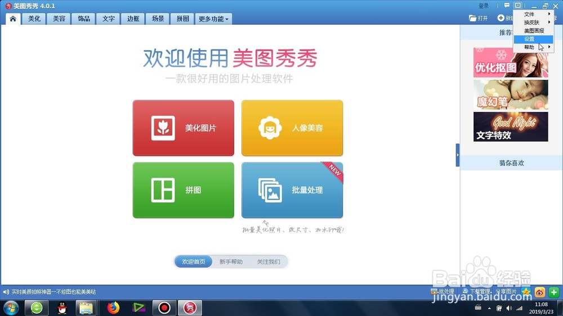Screen dimensions: 563x316
Task: Open the 优化抠图 banner
Action: pos(510,62)
